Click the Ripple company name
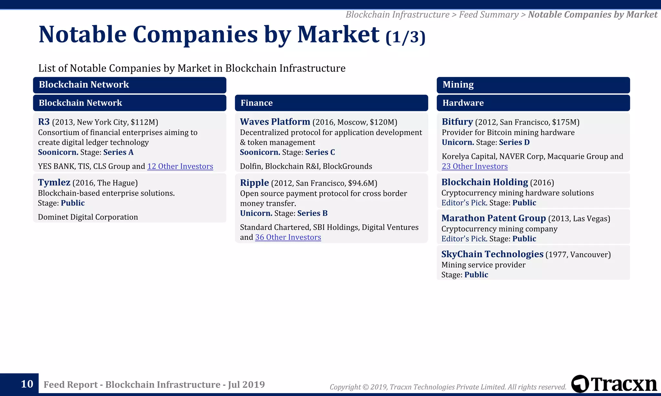 click(x=254, y=183)
